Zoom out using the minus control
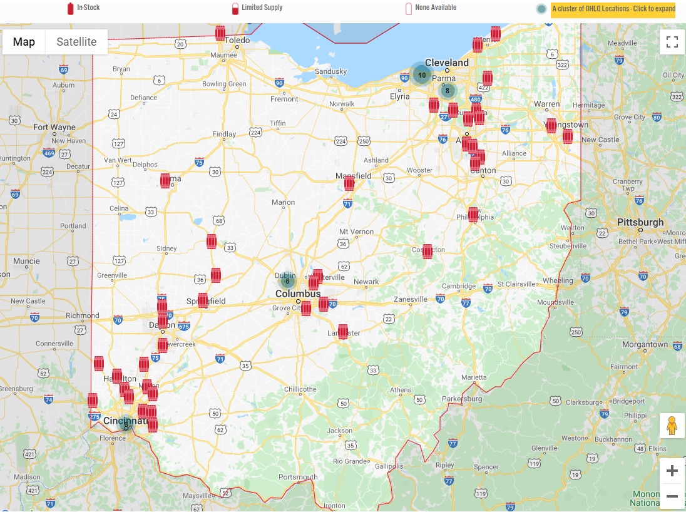Image resolution: width=686 pixels, height=512 pixels. coord(672,496)
